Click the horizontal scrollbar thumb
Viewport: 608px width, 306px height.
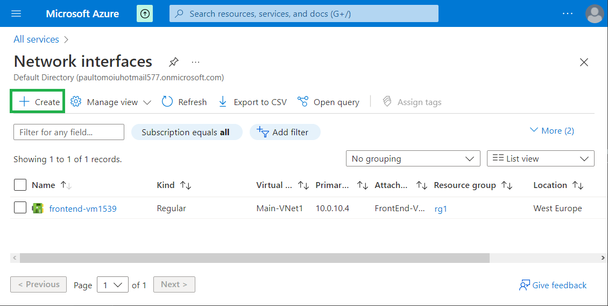tap(254, 258)
